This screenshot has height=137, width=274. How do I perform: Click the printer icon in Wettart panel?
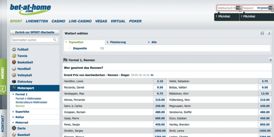click(262, 33)
